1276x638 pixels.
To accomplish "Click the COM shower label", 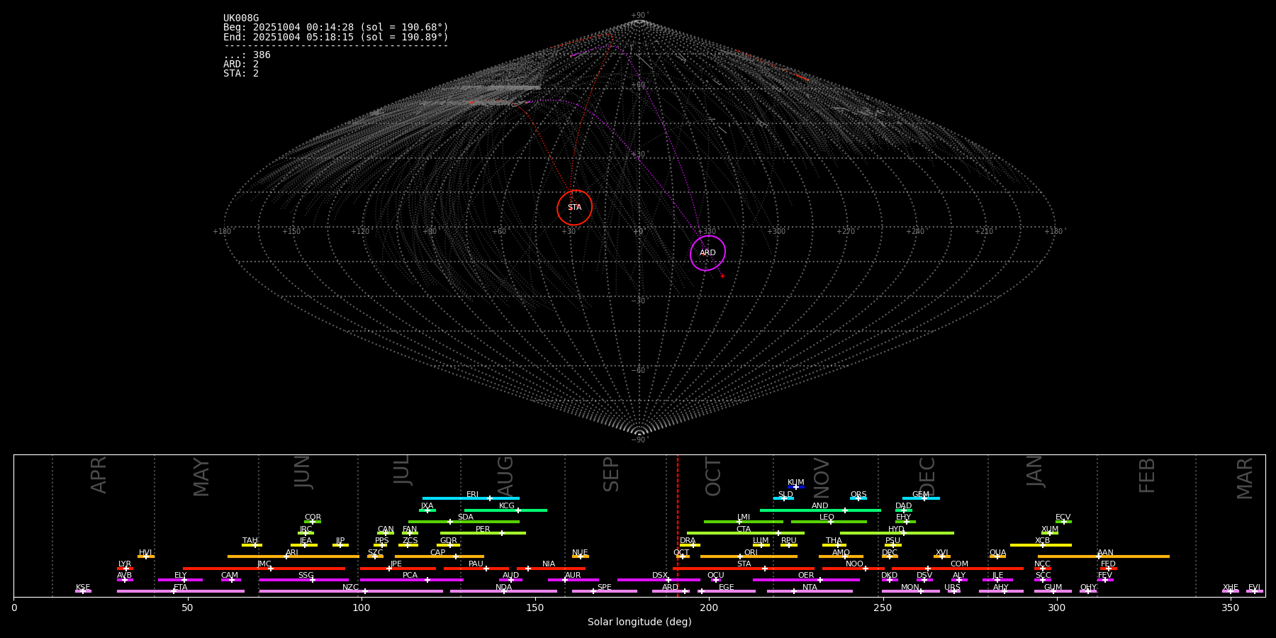I will click(960, 564).
